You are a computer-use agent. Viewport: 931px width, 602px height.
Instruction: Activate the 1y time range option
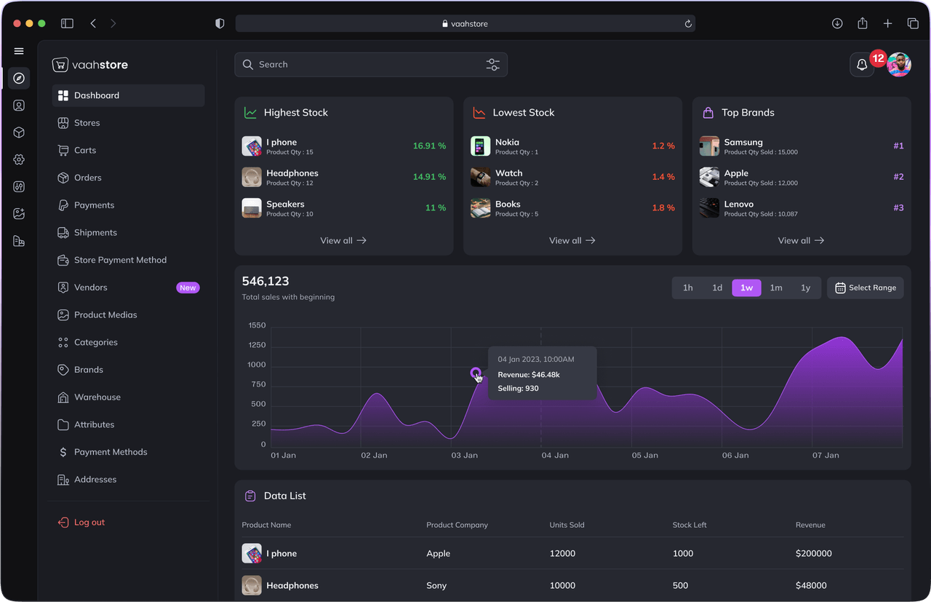coord(805,288)
